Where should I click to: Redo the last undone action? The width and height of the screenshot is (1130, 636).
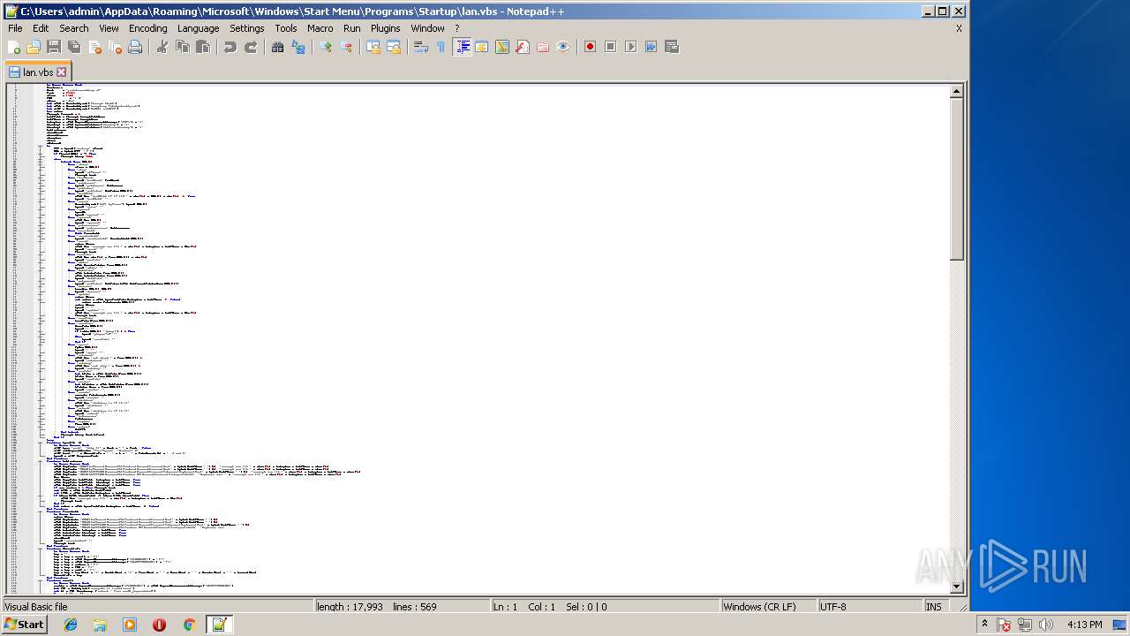tap(251, 47)
